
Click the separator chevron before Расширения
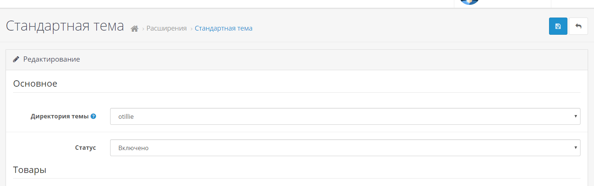click(143, 29)
